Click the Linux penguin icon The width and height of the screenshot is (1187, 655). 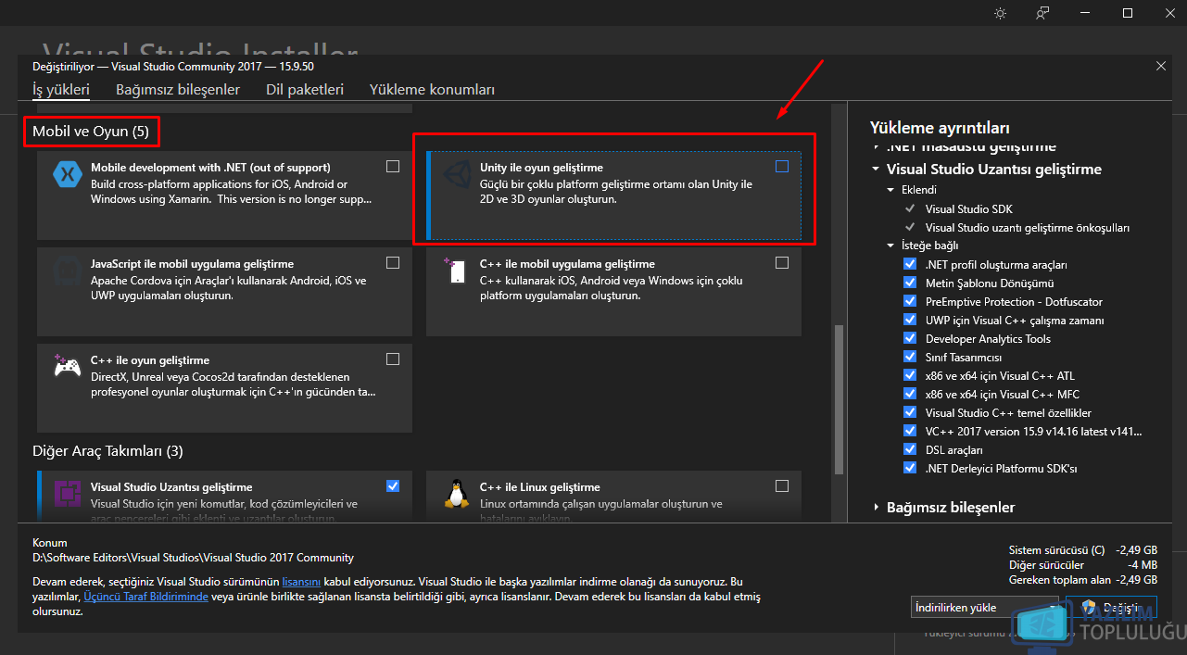456,494
